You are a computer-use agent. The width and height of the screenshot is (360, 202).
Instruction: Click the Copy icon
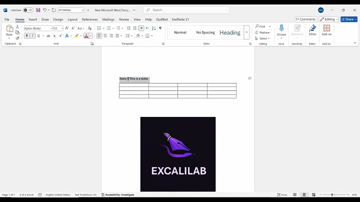pos(17,32)
